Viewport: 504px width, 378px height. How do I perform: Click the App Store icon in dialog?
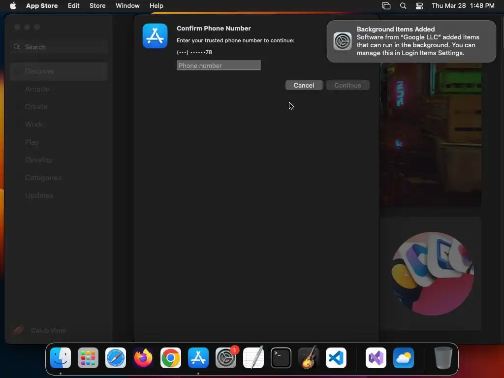tap(155, 35)
